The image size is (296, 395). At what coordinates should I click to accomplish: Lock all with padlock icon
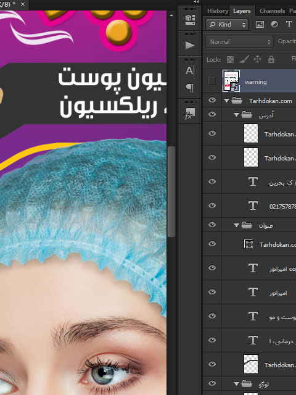click(x=271, y=59)
